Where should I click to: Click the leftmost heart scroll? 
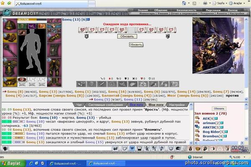point(83,30)
